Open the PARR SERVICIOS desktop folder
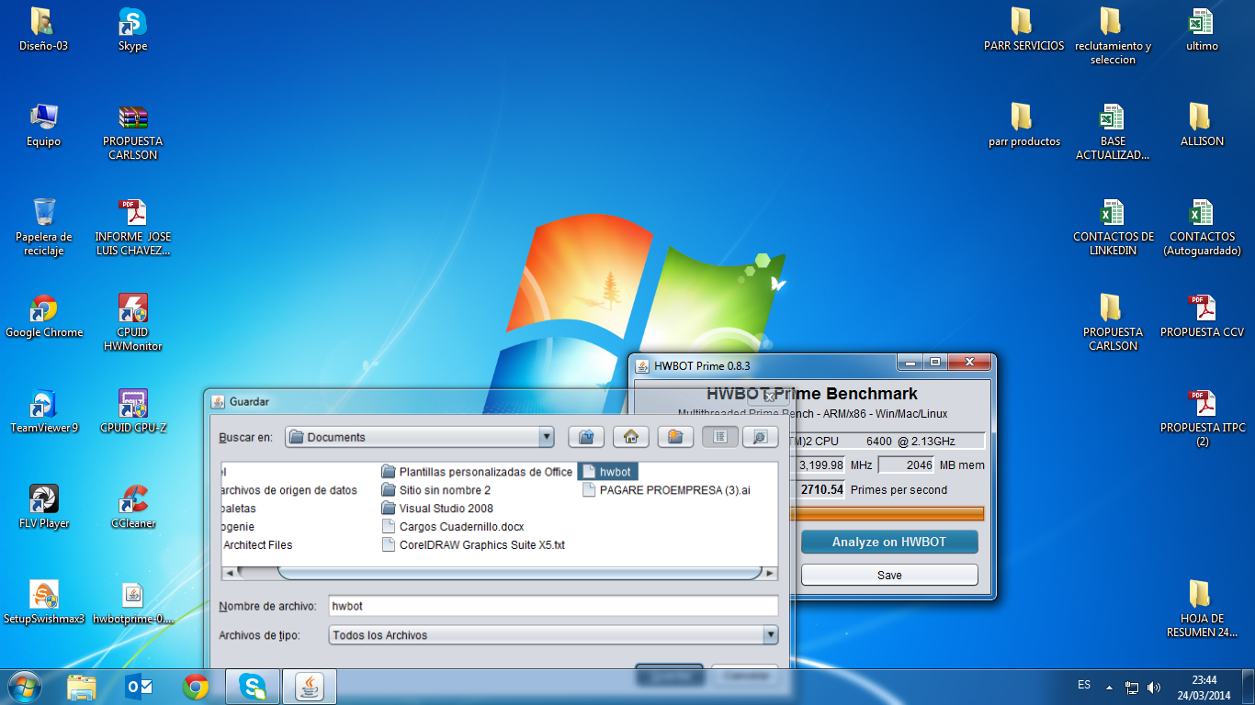1255x705 pixels. coord(1023,29)
